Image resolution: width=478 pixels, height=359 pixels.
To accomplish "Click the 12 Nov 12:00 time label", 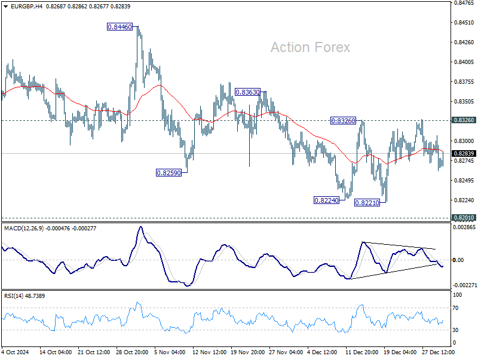I will (210, 352).
